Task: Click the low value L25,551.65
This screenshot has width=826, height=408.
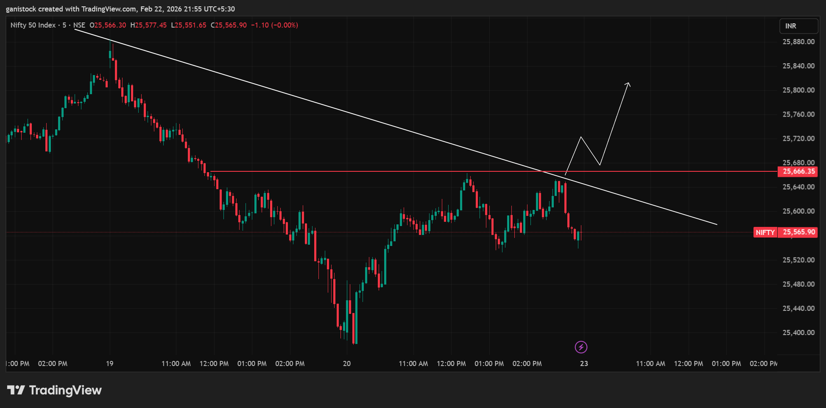Action: (x=189, y=25)
